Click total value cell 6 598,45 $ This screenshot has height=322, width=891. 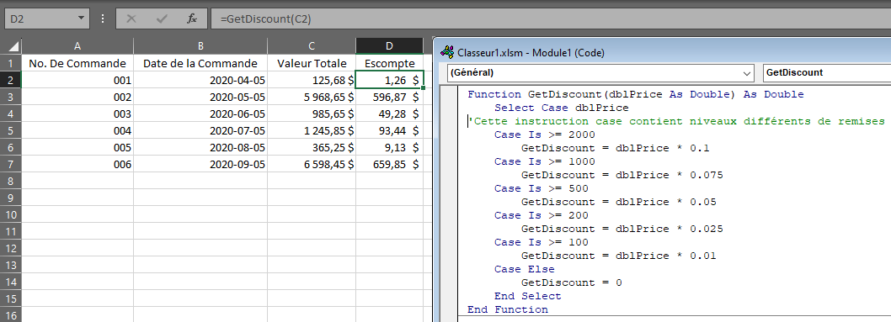tap(312, 165)
